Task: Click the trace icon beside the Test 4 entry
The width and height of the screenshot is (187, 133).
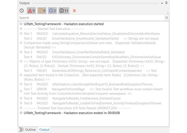Action: coord(21,61)
